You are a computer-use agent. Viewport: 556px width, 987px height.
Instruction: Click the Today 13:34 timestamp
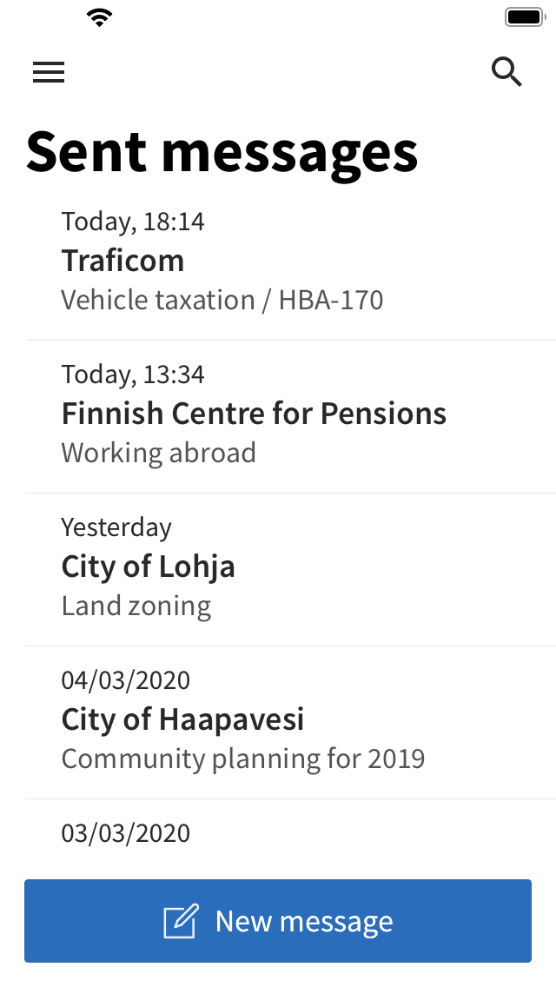coord(132,374)
